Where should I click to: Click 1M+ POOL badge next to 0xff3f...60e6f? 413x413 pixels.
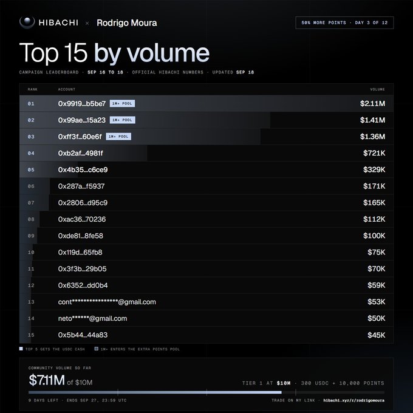click(x=118, y=137)
